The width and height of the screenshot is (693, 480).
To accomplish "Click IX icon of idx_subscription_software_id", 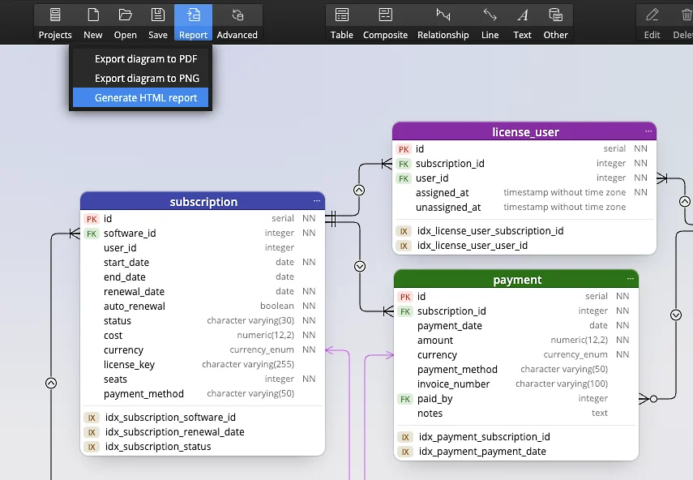I will click(92, 418).
